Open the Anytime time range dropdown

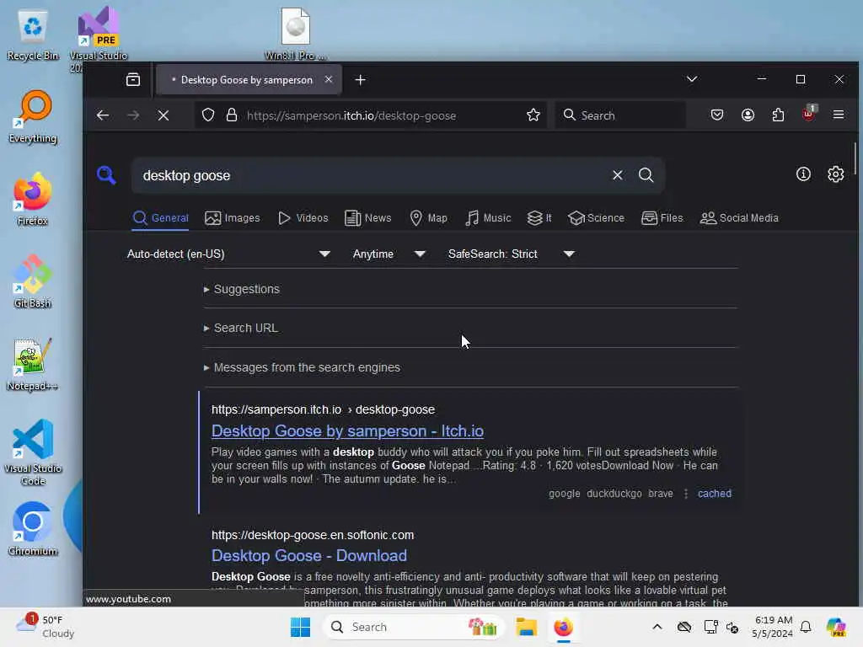[x=389, y=254]
